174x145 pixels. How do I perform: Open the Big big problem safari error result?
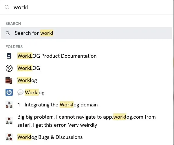click(87, 121)
